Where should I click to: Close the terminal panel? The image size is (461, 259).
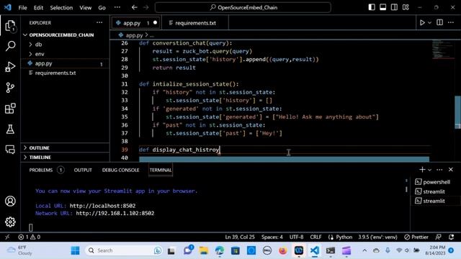[451, 170]
